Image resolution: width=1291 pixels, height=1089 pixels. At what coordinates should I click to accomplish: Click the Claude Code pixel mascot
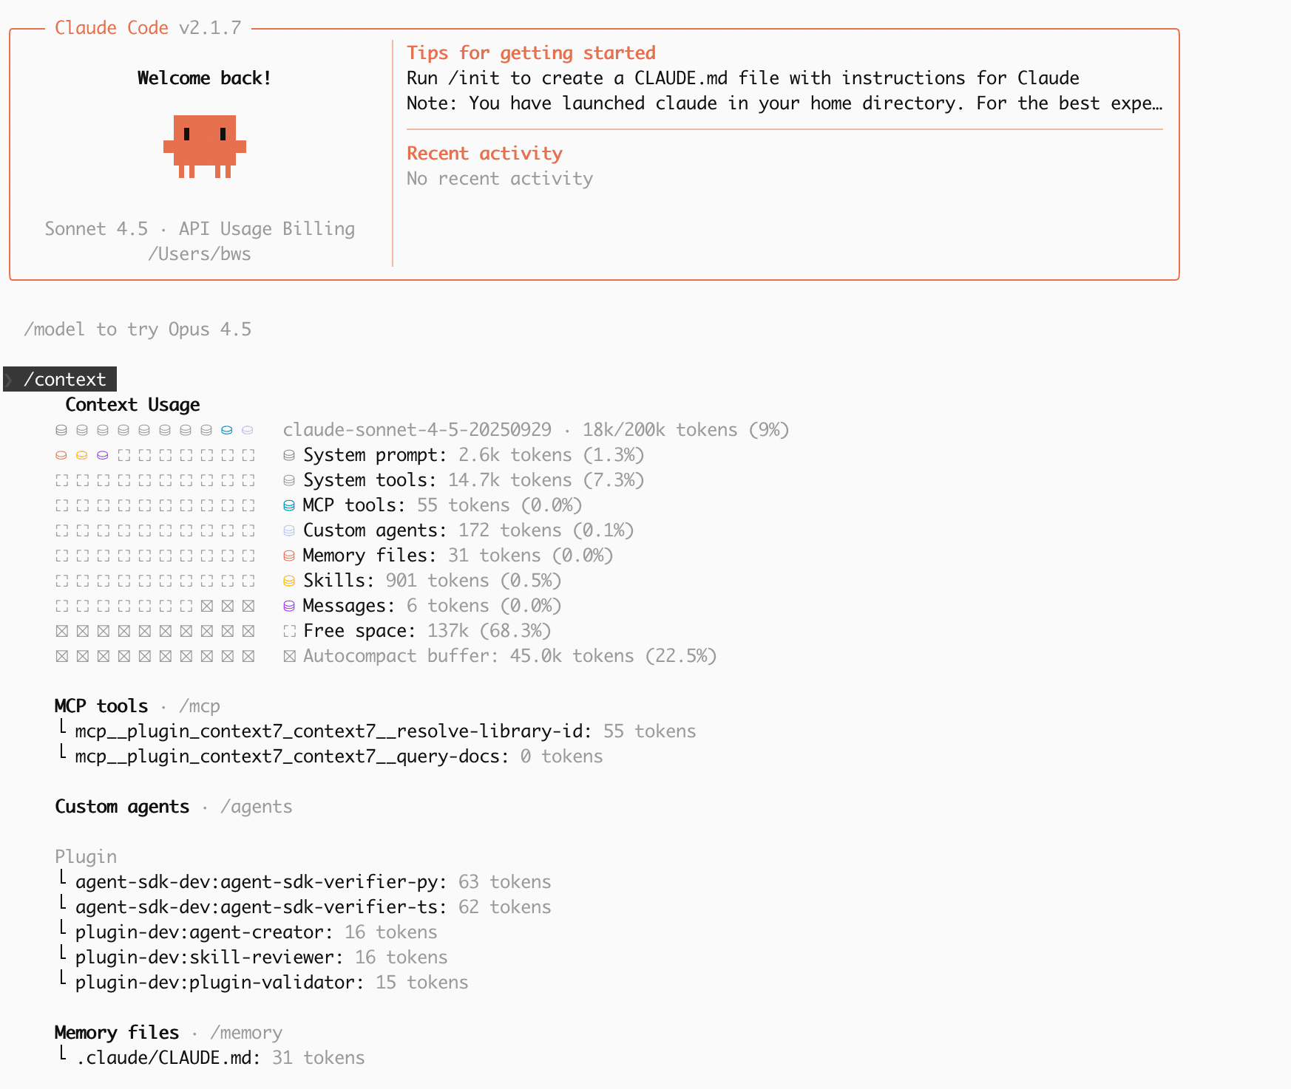[x=205, y=146]
